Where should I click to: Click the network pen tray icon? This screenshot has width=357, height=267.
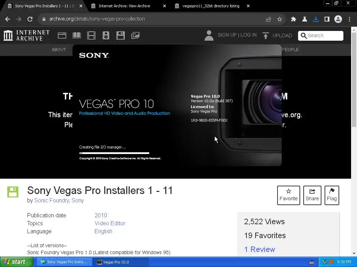(325, 262)
